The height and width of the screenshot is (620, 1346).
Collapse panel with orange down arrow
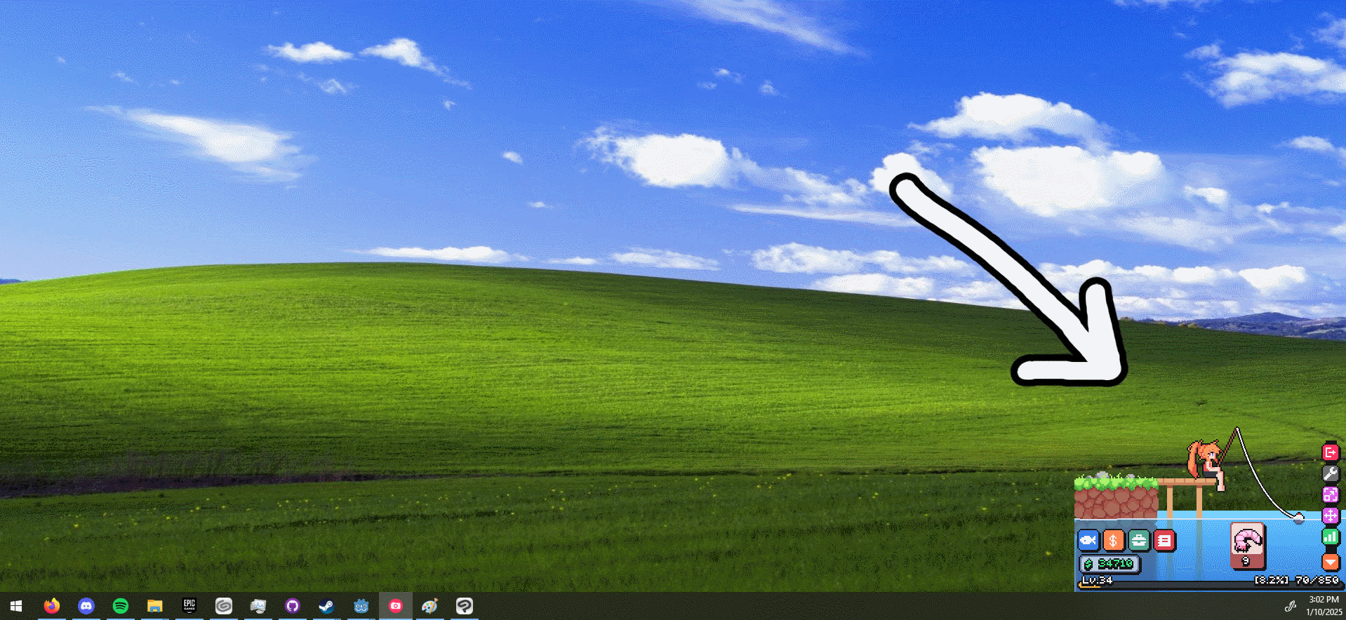coord(1330,561)
